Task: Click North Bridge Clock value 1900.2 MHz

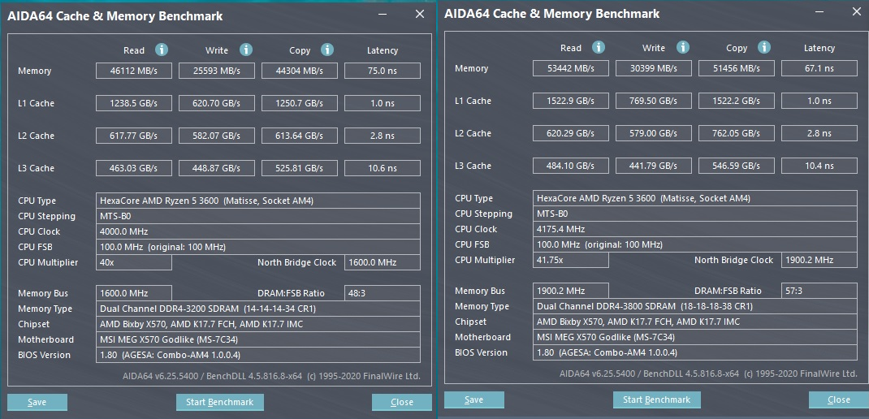Action: [x=819, y=261]
